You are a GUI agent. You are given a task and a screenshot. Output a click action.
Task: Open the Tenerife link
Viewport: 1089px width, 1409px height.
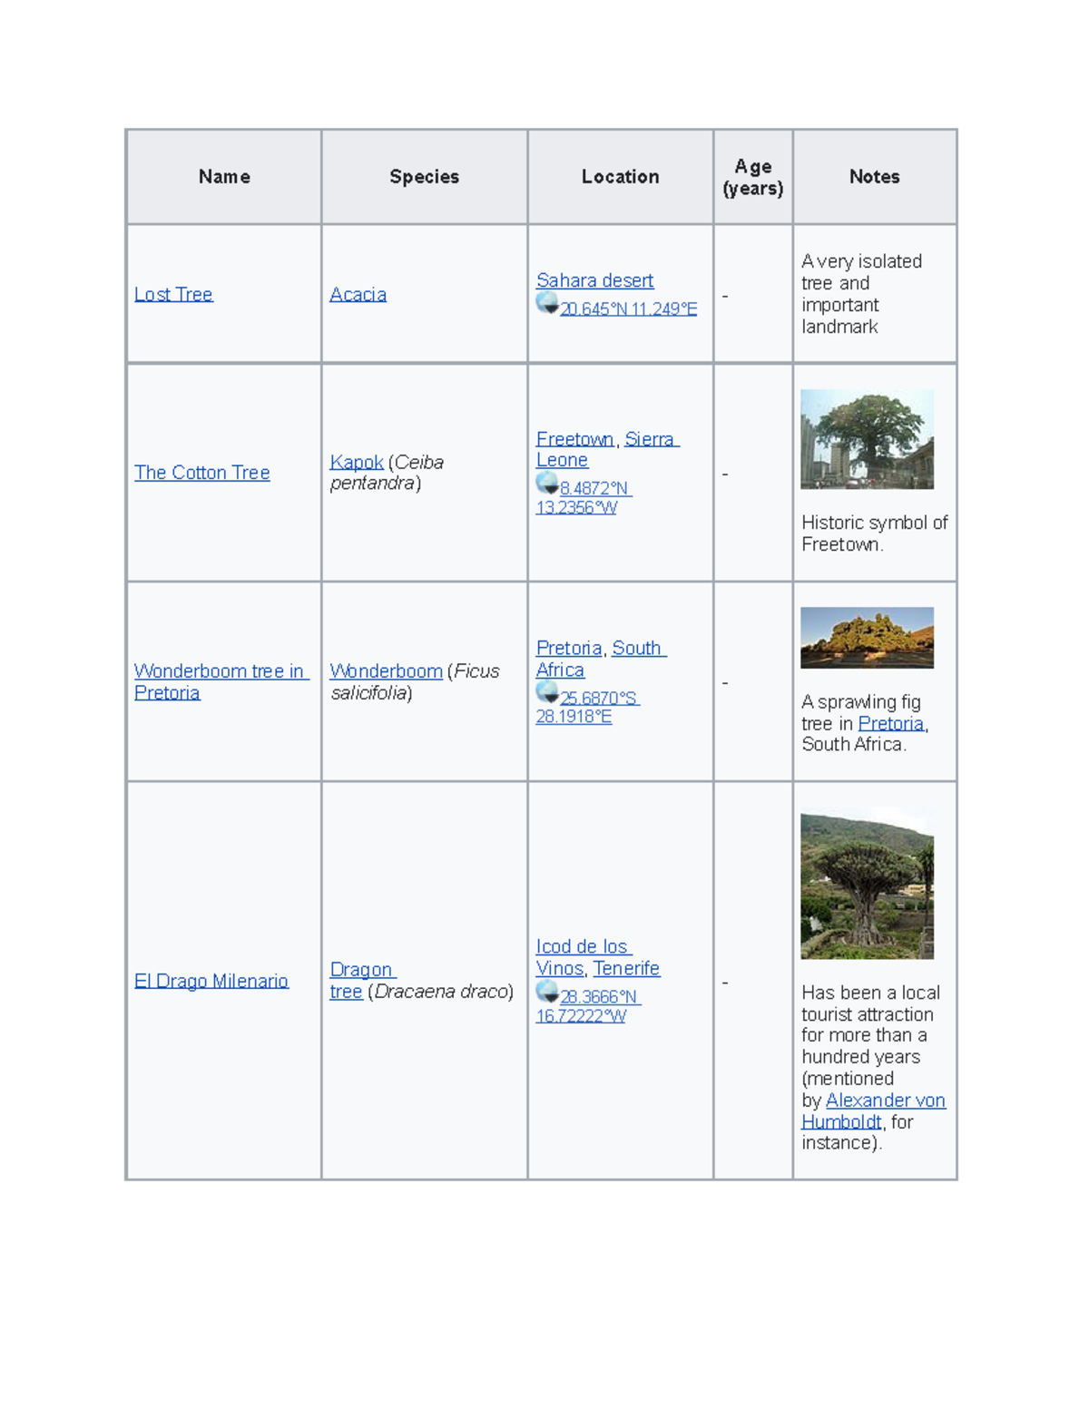626,969
